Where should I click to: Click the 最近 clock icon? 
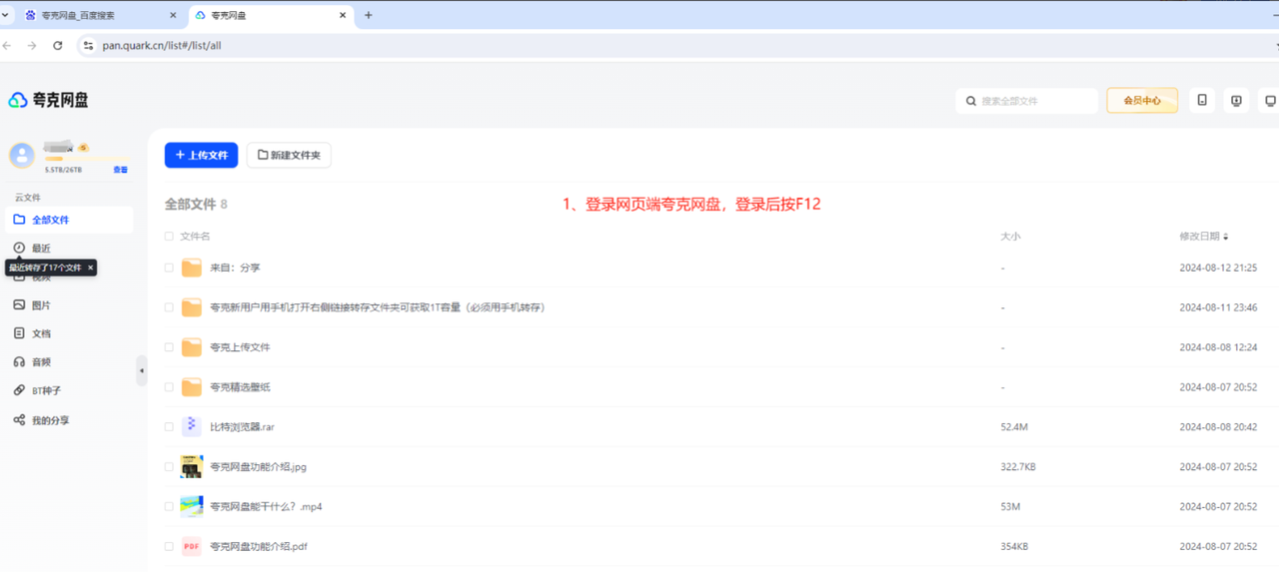pyautogui.click(x=19, y=248)
